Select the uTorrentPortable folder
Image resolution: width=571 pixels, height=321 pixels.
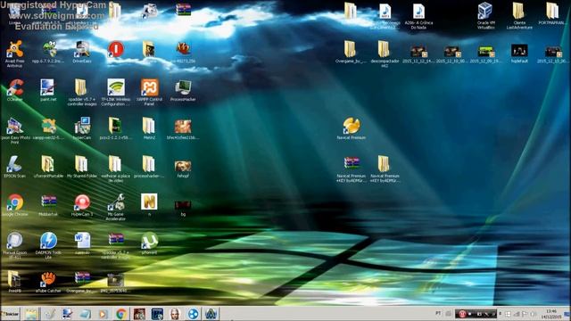point(48,167)
